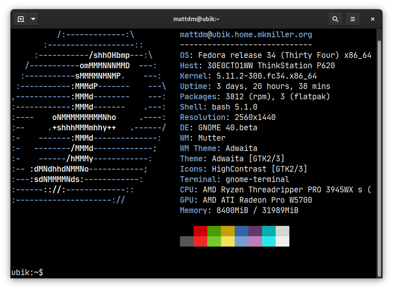Click the mattdm@ubik.home.mkmiller.org header

coord(246,34)
